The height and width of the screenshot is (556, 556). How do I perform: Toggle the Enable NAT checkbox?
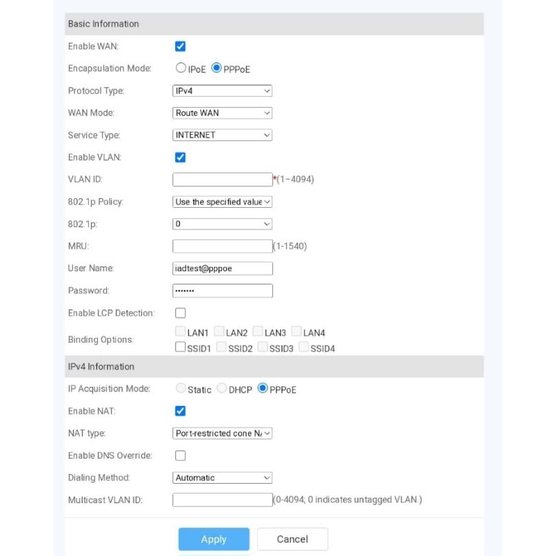[x=180, y=411]
